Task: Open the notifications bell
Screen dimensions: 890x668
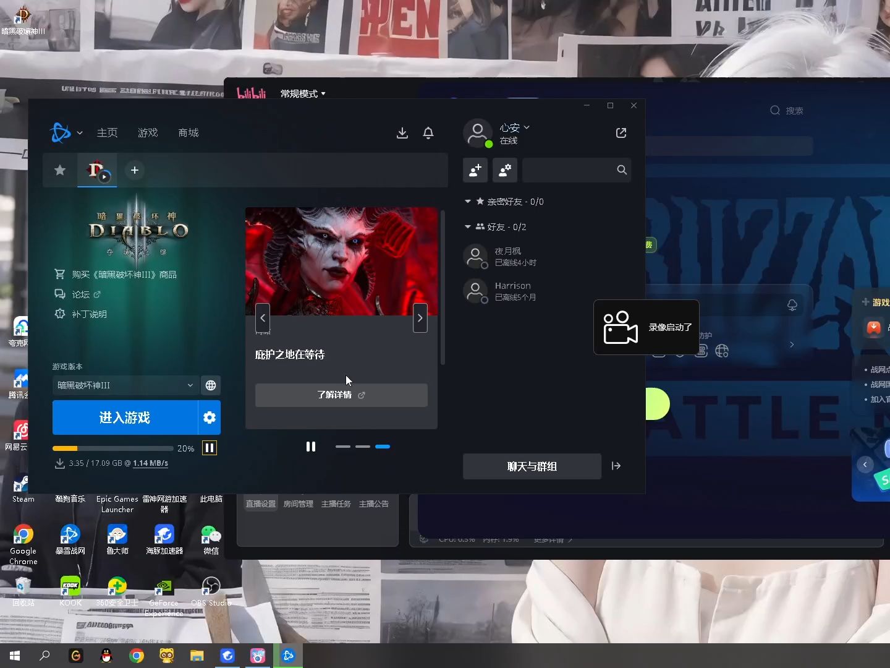Action: (x=428, y=133)
